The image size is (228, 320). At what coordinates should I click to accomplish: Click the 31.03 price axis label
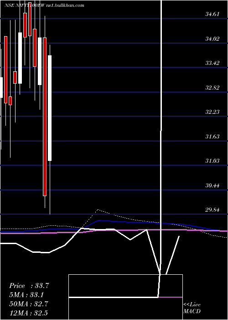coord(212,161)
